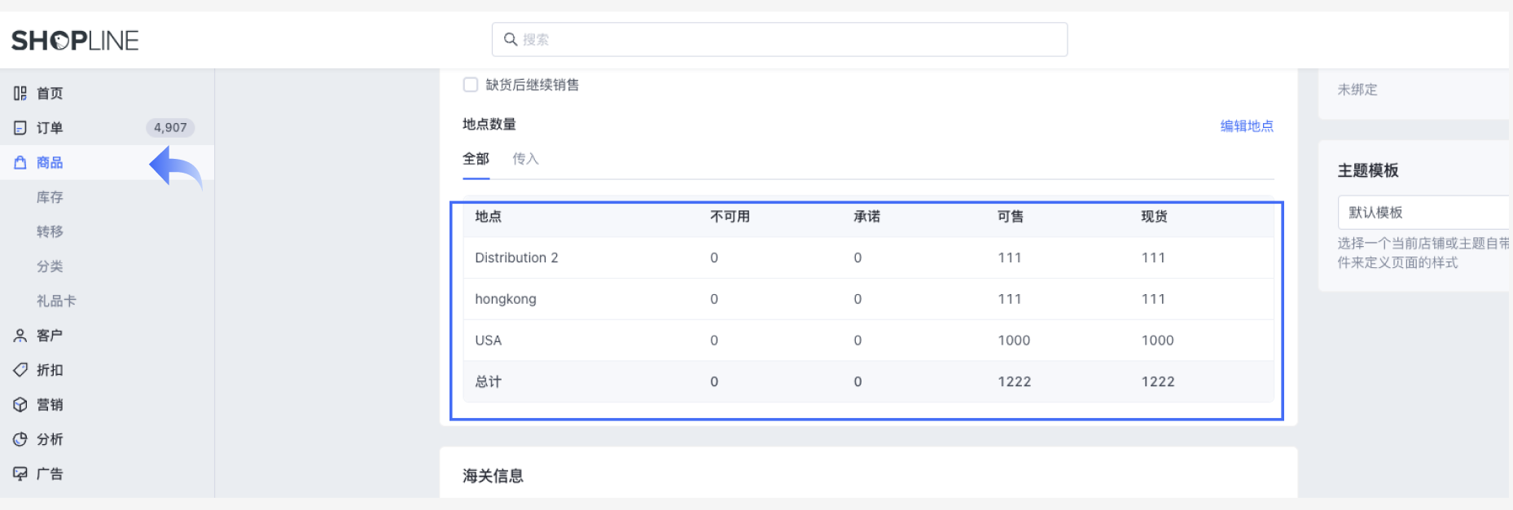Click the 订单 orders icon
This screenshot has width=1513, height=510.
click(20, 128)
